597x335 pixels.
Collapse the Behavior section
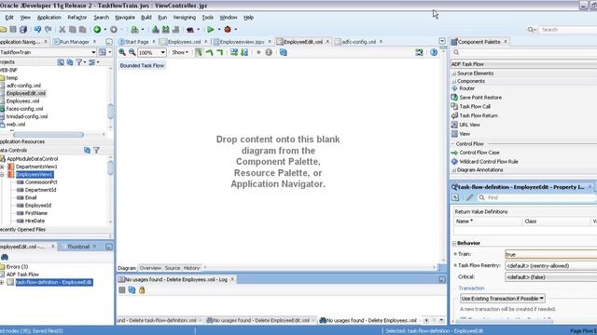pos(454,243)
